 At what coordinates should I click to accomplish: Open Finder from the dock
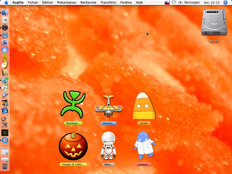5,12
